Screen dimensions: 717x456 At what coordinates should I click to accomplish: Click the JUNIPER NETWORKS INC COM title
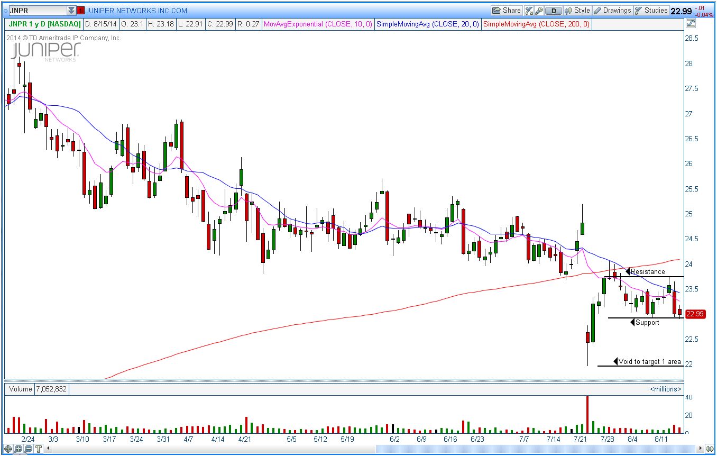pos(136,11)
